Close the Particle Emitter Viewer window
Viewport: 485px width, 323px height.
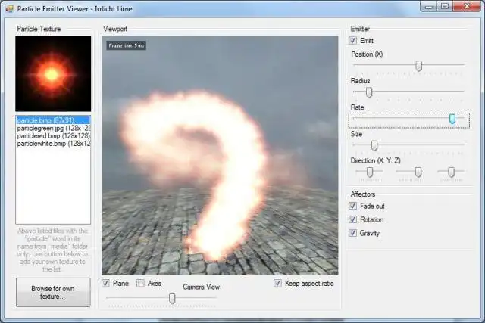point(467,7)
